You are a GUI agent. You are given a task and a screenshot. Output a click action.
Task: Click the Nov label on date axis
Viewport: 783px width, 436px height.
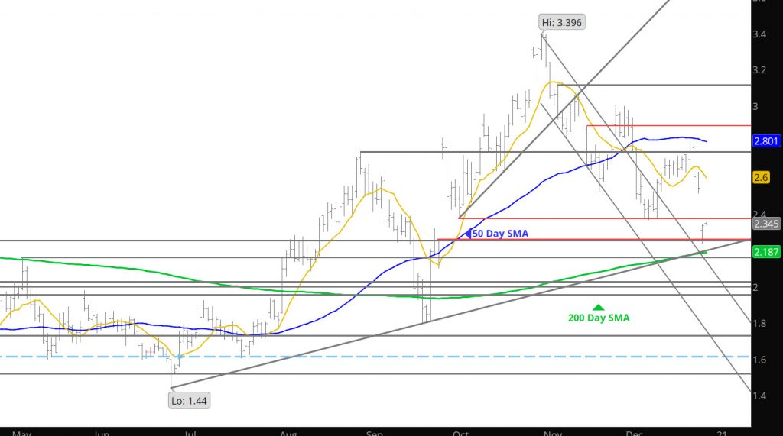[551, 433]
